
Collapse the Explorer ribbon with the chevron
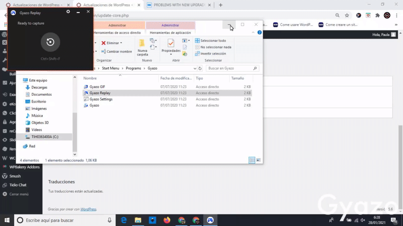click(253, 32)
